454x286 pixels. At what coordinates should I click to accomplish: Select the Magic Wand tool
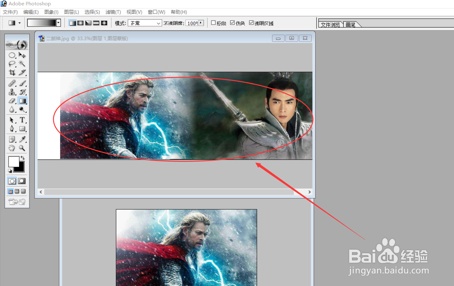pos(22,64)
